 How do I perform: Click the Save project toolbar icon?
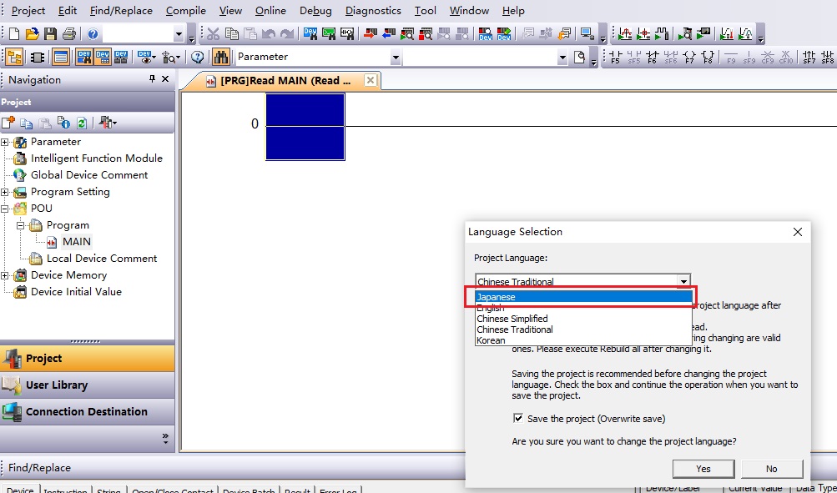pos(50,34)
